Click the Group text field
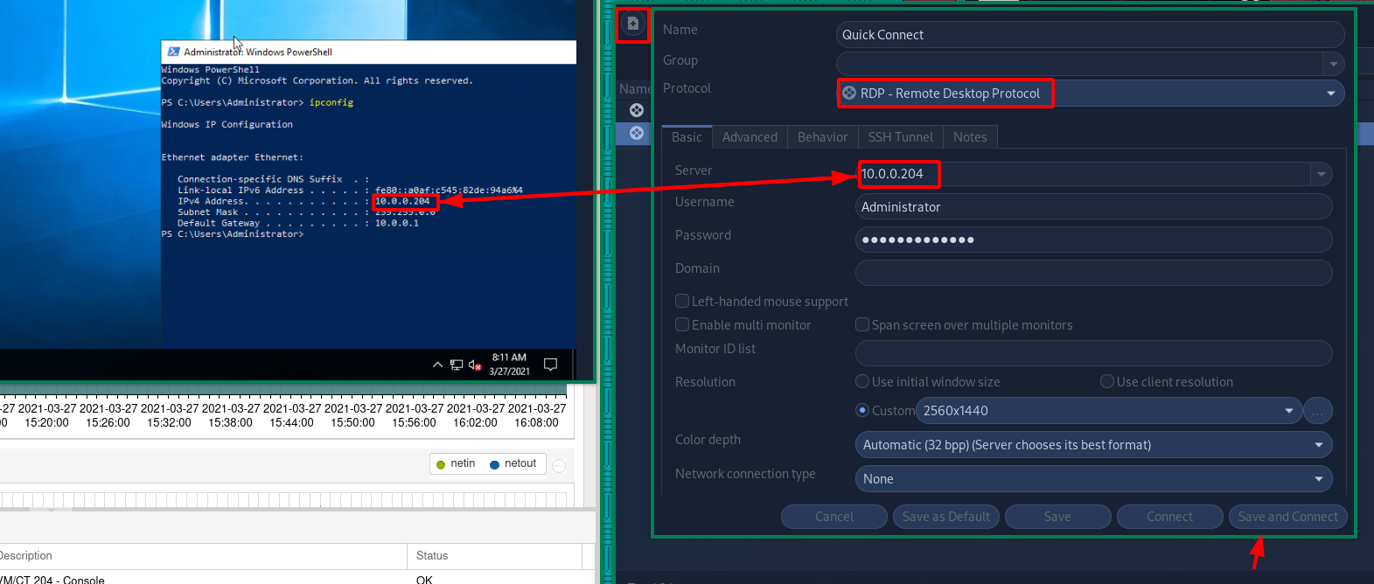 [1080, 64]
